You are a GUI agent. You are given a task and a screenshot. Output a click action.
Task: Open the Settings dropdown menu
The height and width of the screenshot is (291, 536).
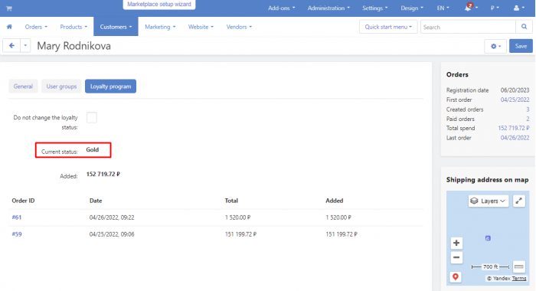pos(375,8)
